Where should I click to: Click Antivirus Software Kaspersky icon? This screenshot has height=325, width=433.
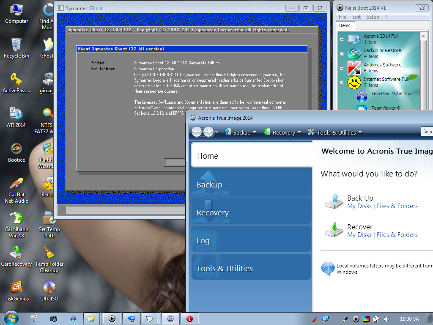[354, 68]
